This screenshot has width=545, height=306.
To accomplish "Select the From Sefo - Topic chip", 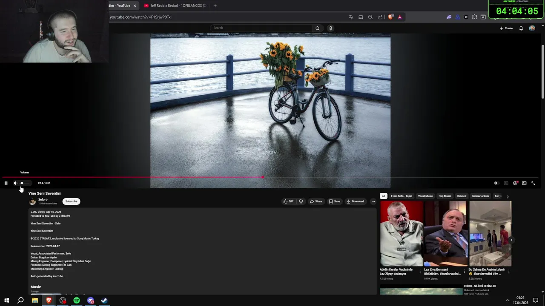I will pos(402,196).
